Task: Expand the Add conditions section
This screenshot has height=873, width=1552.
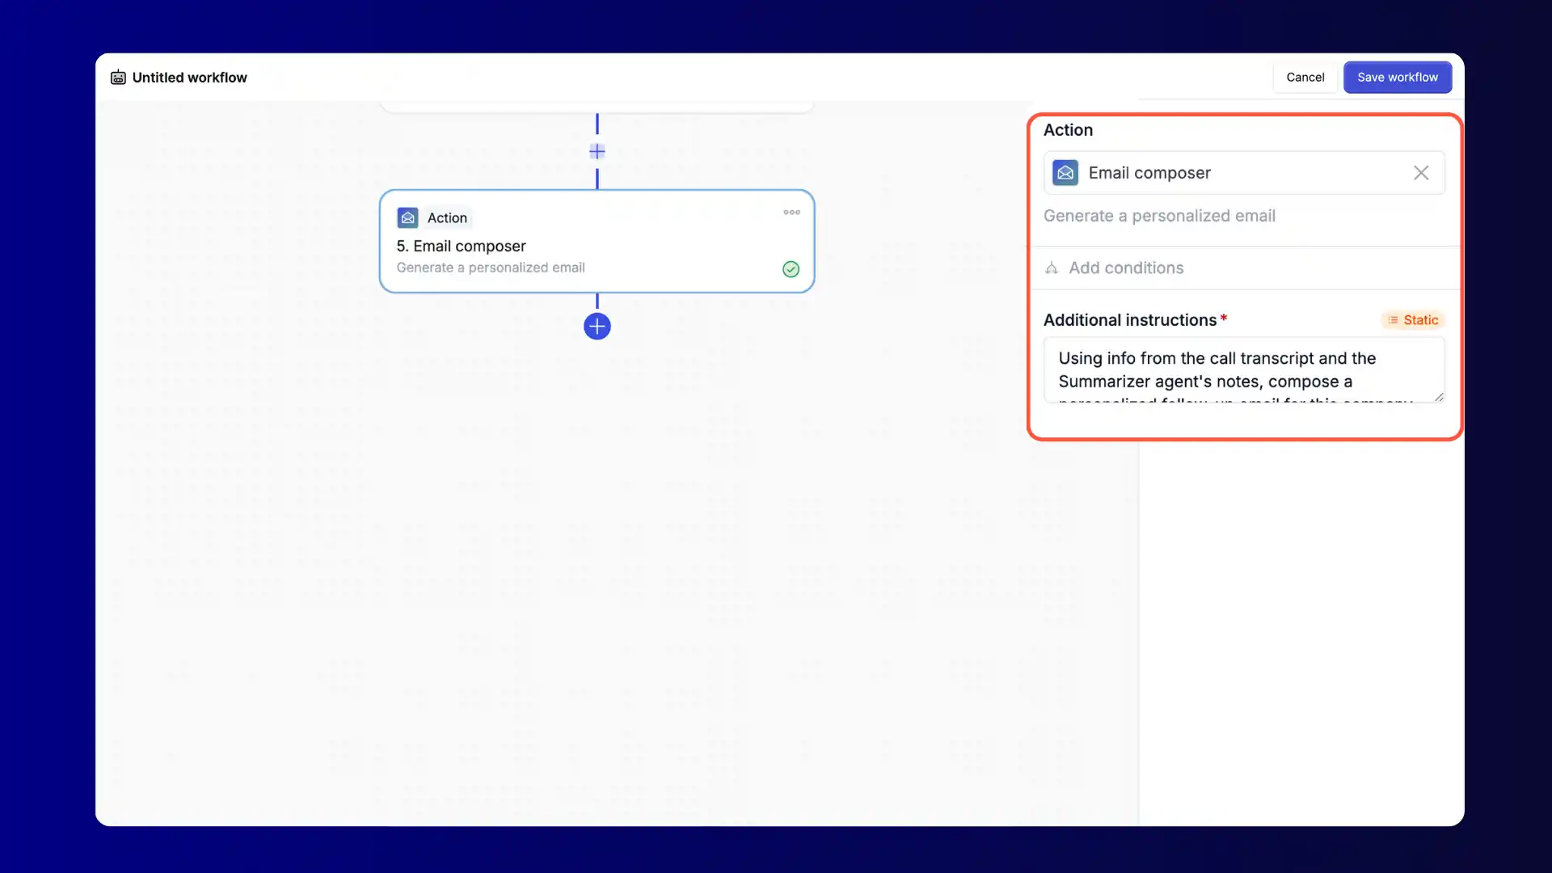Action: tap(1126, 268)
